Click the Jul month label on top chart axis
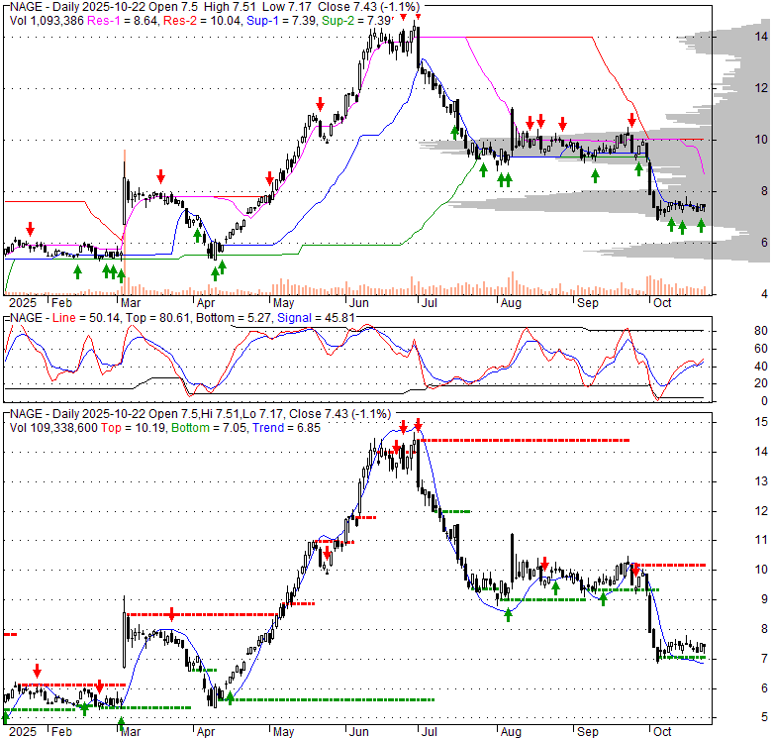772x738 pixels. pyautogui.click(x=434, y=301)
